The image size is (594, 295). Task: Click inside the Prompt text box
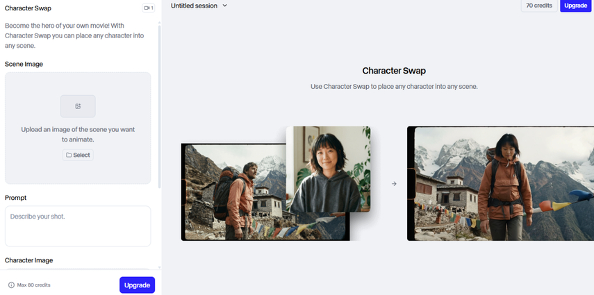point(78,226)
